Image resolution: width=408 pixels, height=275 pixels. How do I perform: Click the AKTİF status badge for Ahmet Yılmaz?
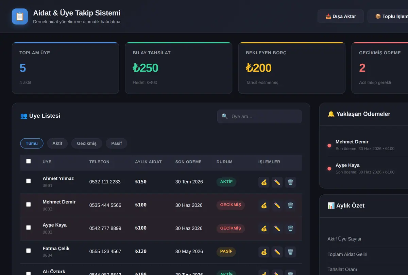point(226,182)
